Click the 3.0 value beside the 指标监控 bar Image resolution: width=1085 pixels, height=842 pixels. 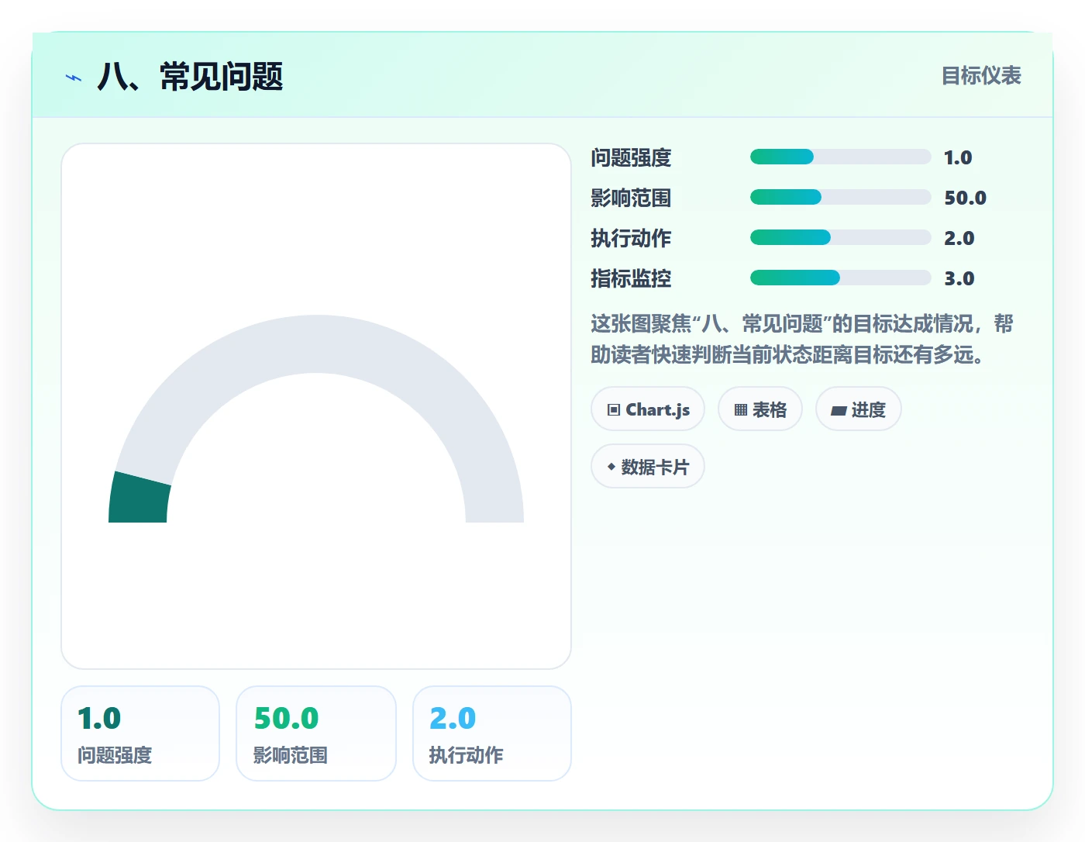pos(959,278)
